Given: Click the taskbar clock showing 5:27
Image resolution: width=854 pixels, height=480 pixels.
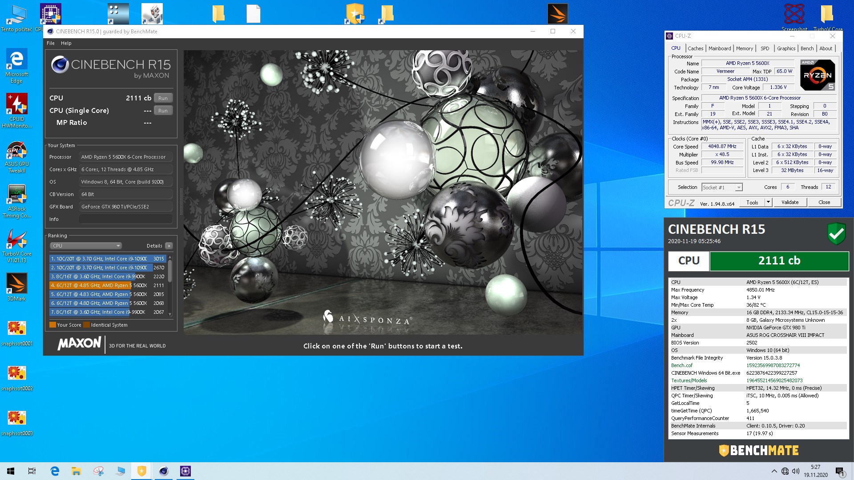Looking at the screenshot, I should 815,471.
